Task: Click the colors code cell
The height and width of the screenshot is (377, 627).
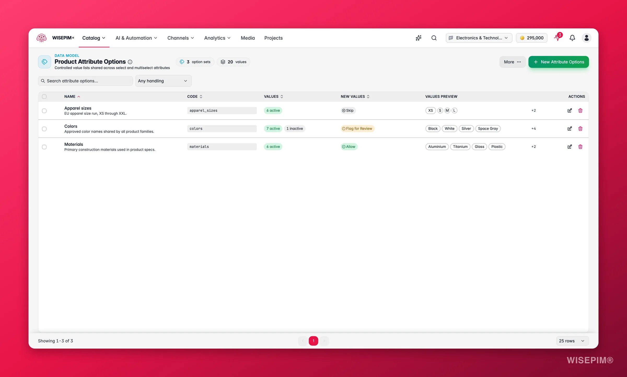Action: coord(222,128)
